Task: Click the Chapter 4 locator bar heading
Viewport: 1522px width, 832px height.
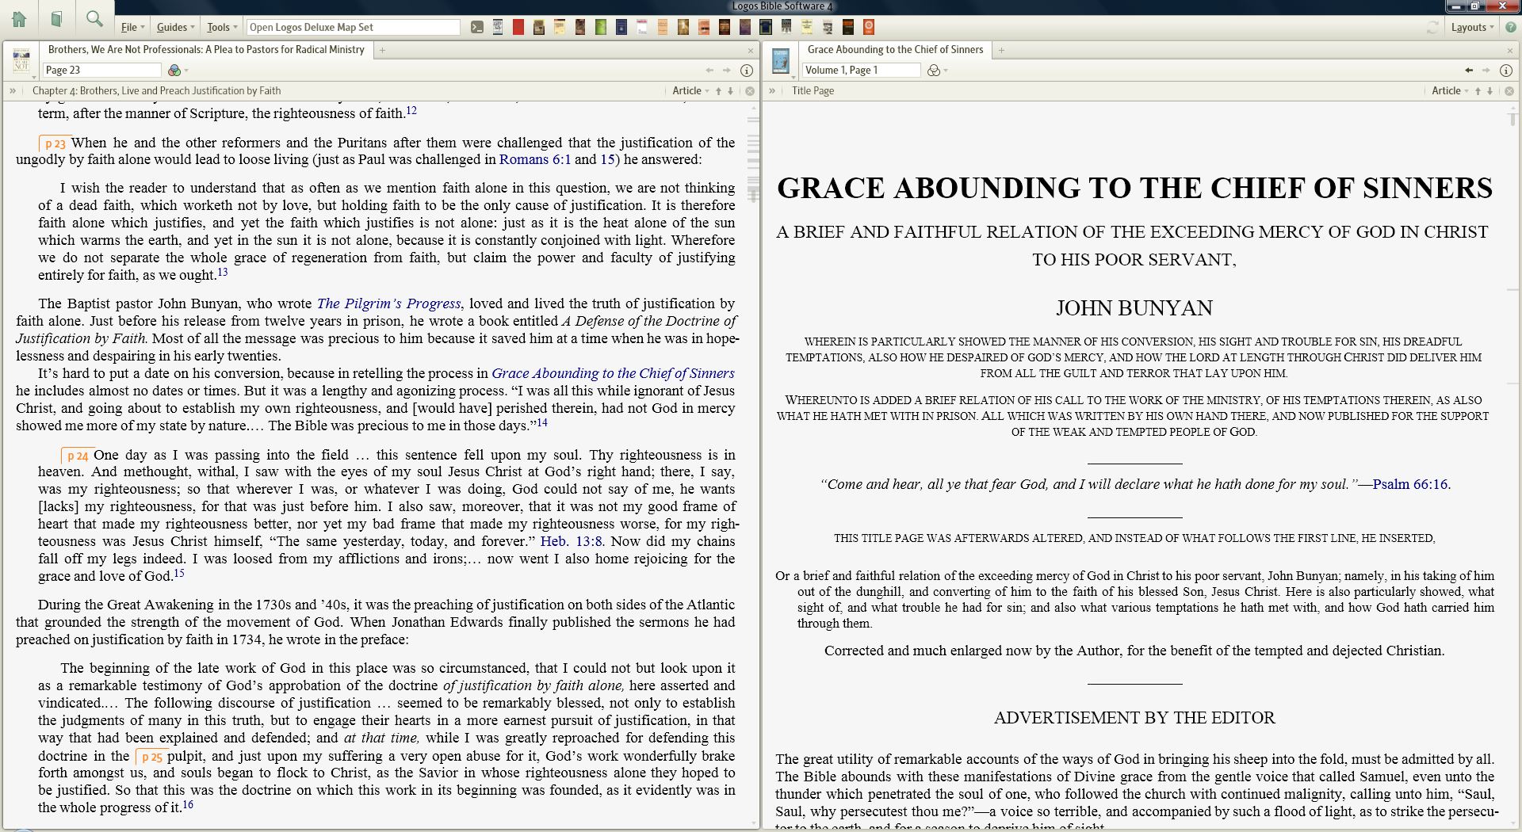Action: tap(157, 90)
